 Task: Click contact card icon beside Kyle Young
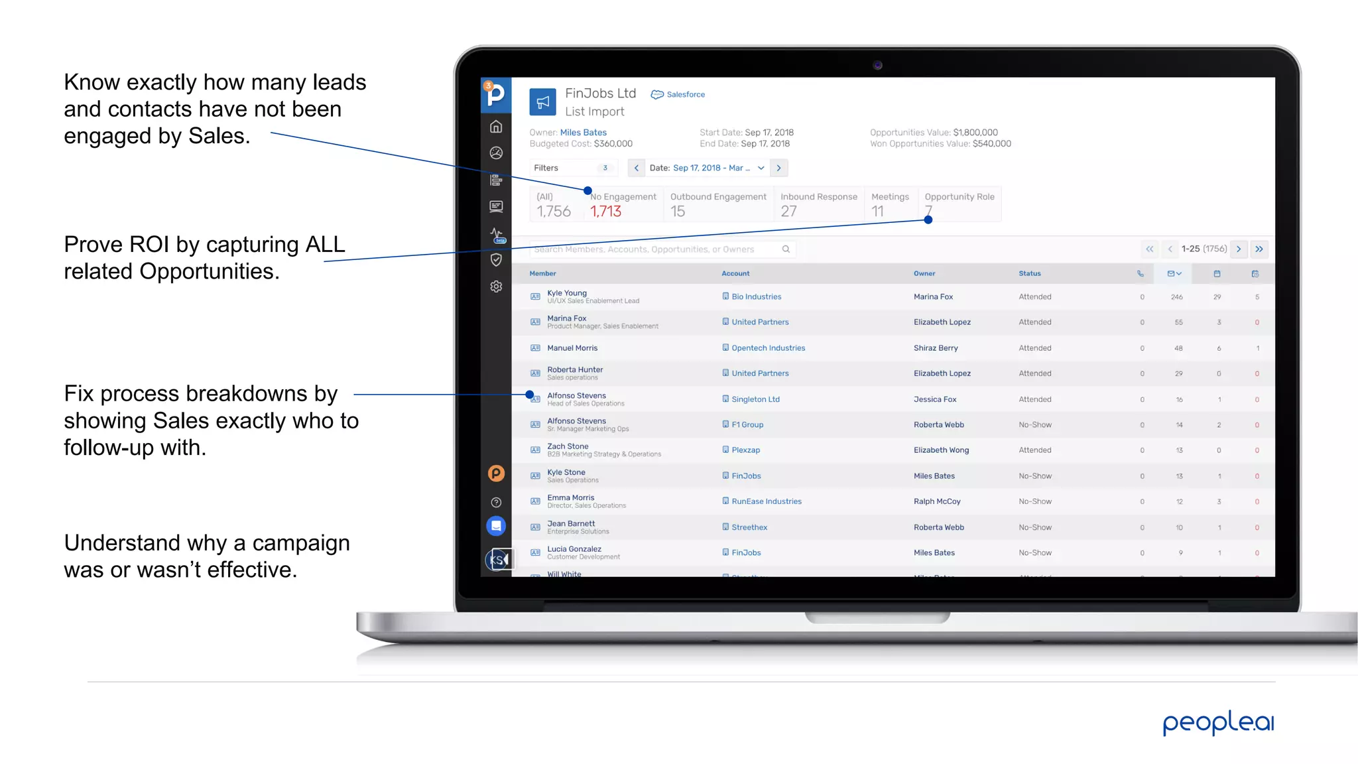(x=535, y=296)
